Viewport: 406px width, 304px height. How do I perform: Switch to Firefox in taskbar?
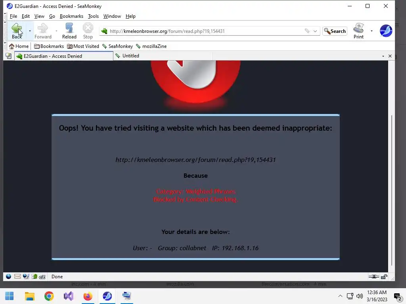pos(88,296)
